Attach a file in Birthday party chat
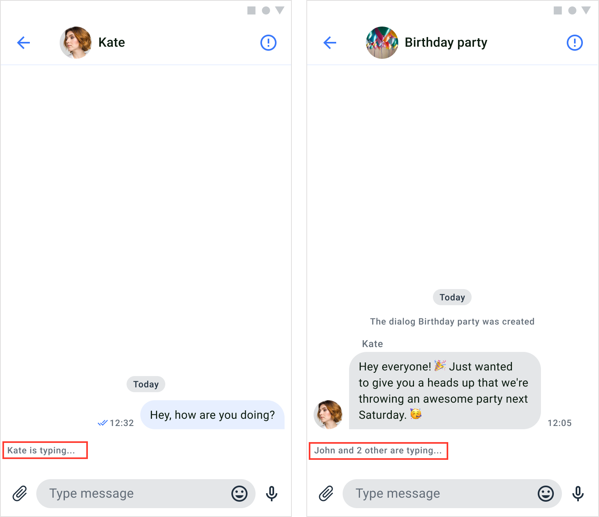Screen dimensions: 599x517 click(326, 493)
